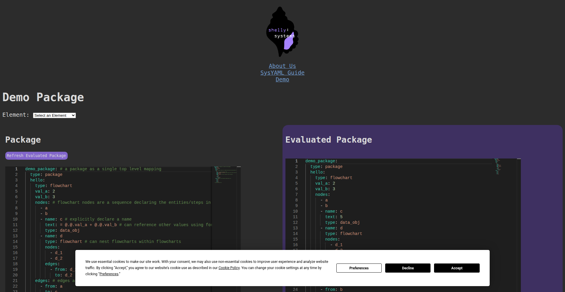Click the 'Evaluated Package' heading

[329, 140]
